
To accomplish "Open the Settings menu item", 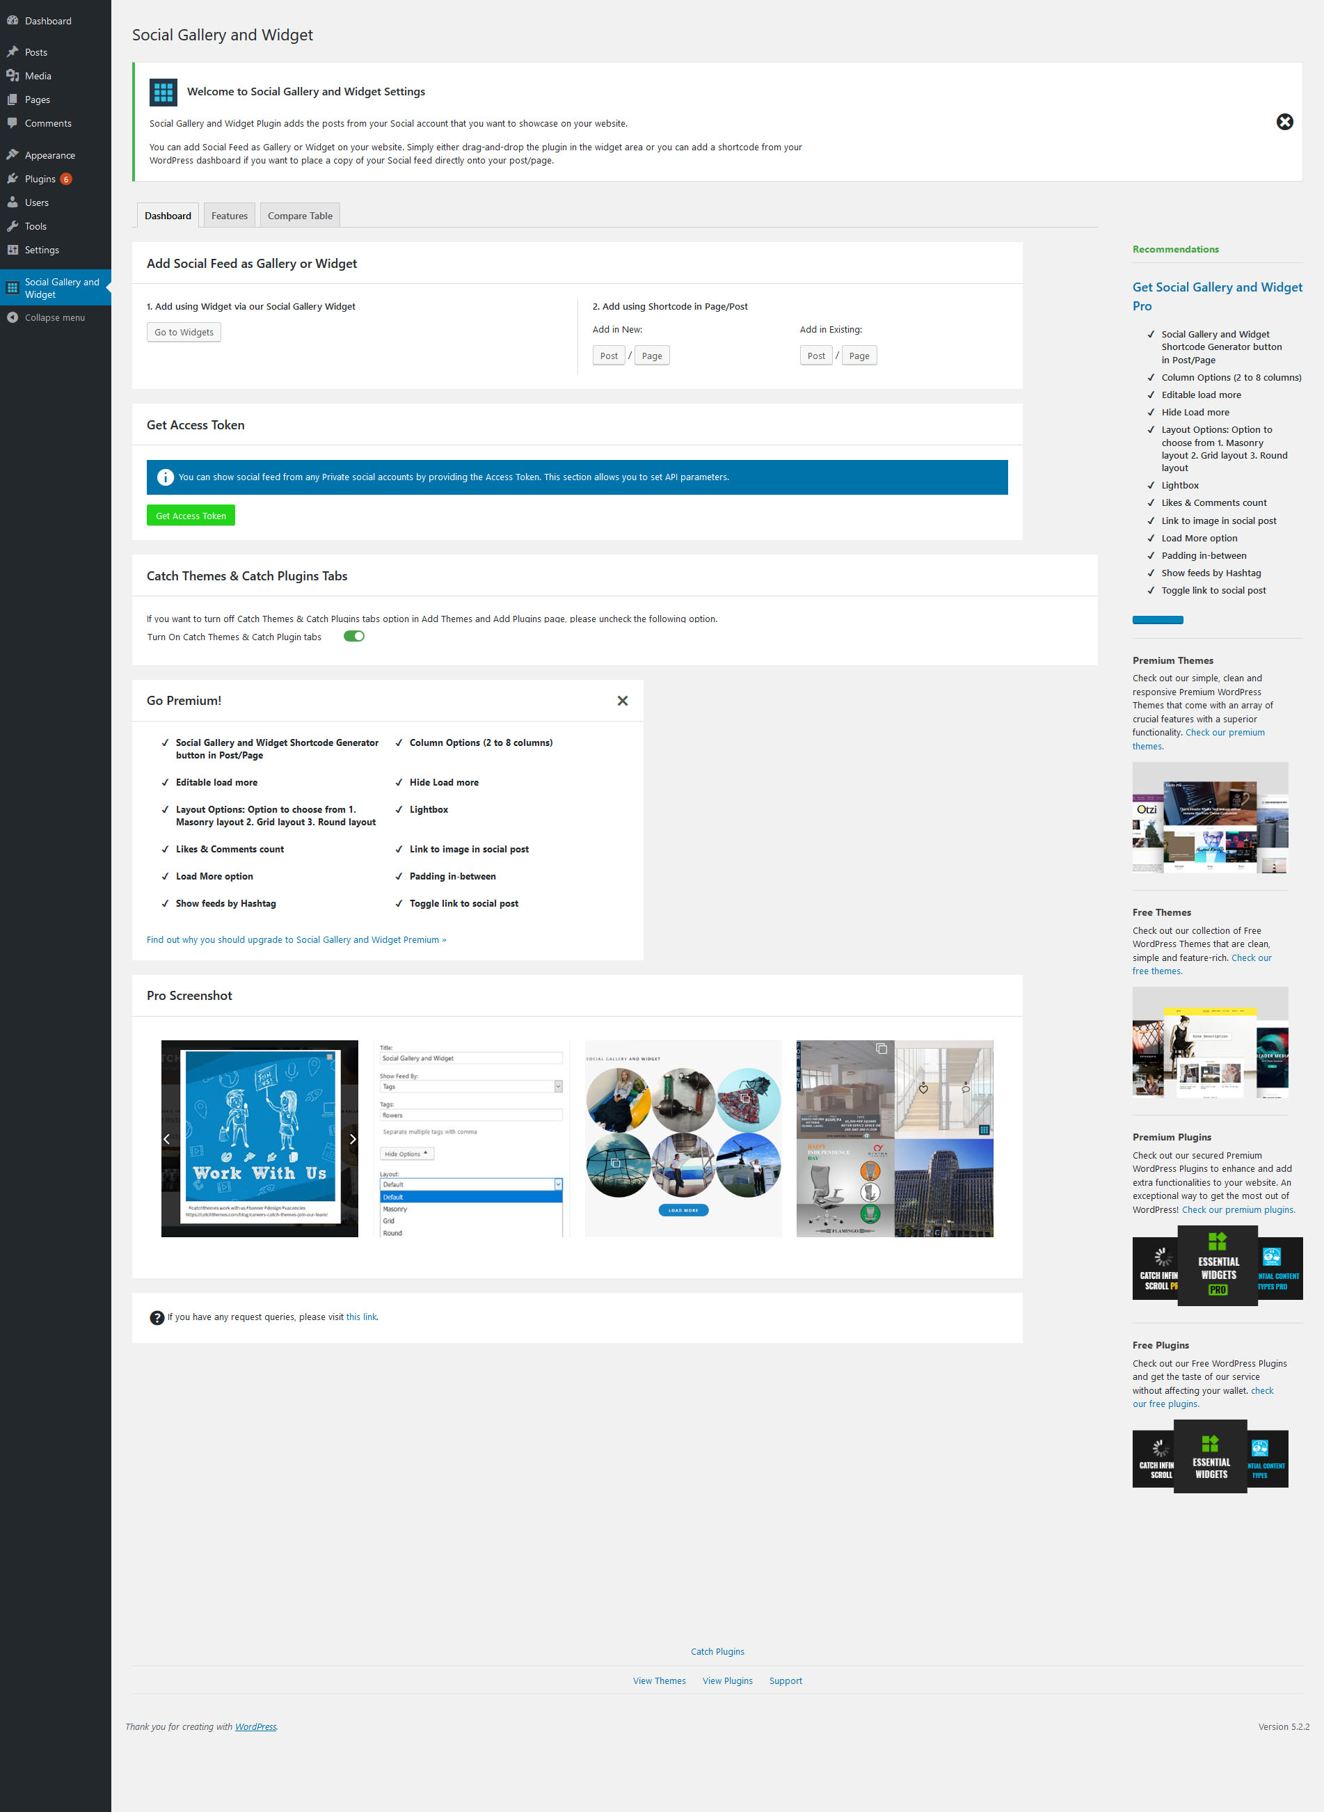I will pos(55,250).
